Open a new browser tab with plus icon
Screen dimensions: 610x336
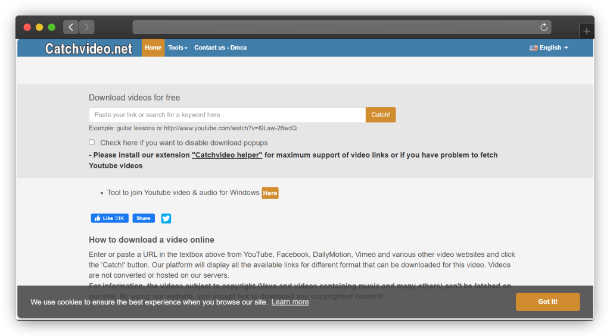(x=586, y=31)
